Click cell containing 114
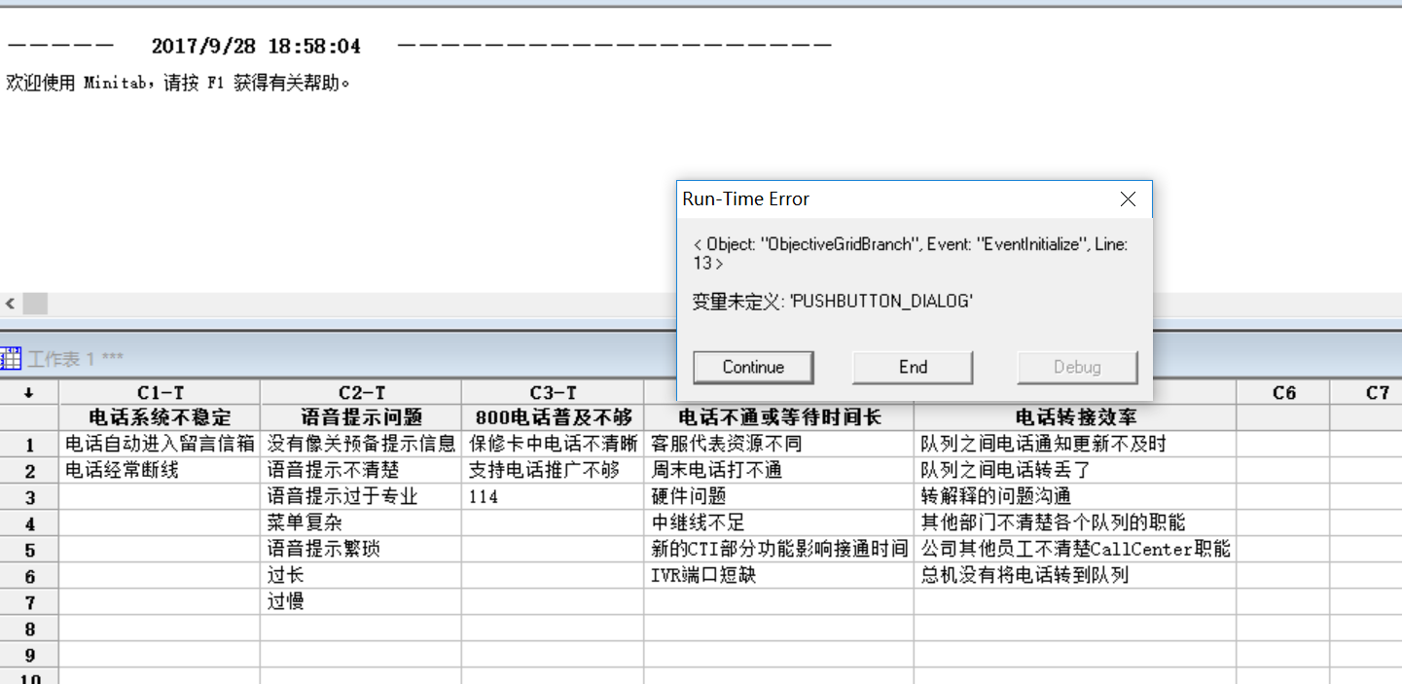The image size is (1402, 684). click(x=553, y=496)
